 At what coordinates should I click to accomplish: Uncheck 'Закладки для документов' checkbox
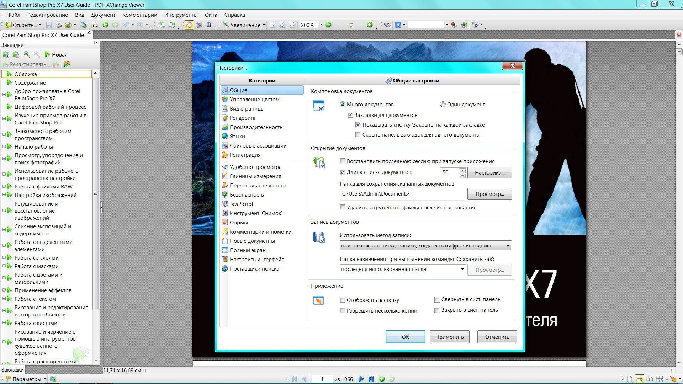[350, 115]
